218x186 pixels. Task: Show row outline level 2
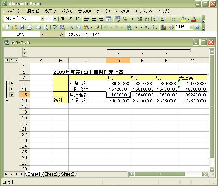12,60
